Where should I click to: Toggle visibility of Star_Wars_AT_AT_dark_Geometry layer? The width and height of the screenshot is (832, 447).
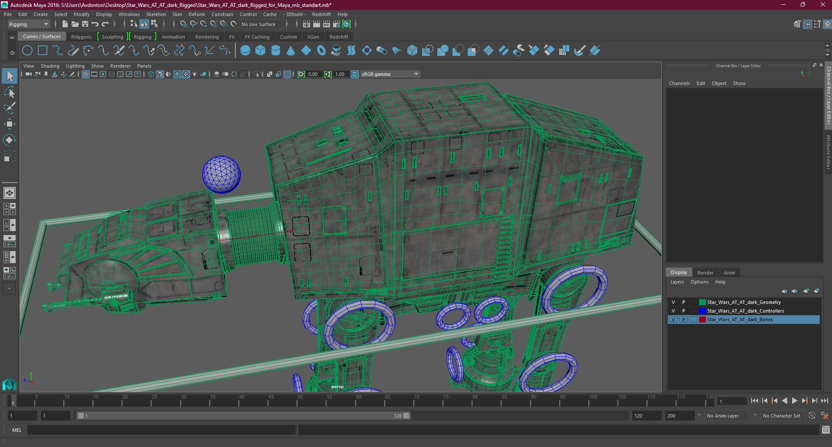tap(674, 302)
